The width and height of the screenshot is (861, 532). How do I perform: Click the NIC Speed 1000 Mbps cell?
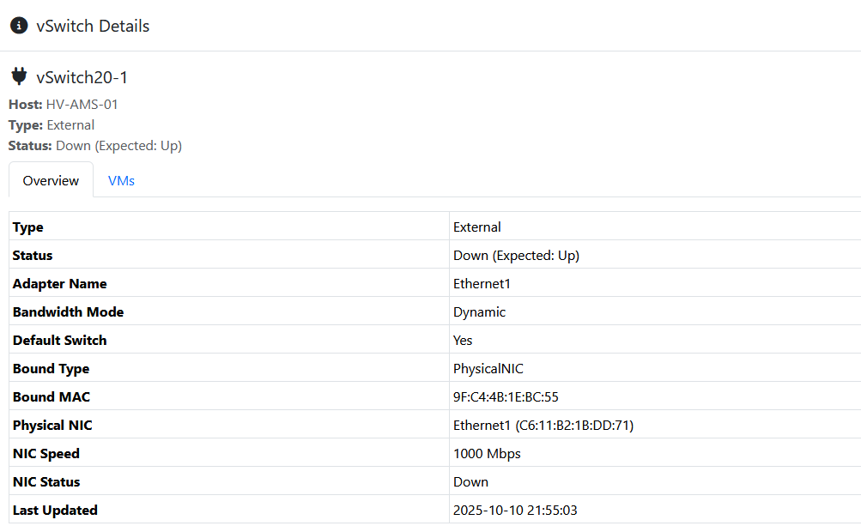coord(487,454)
